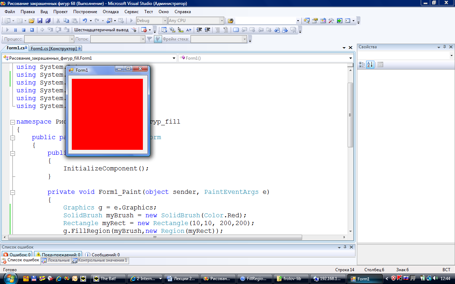The width and height of the screenshot is (455, 284).
Task: Click the editor horizontal scrollbar thumb
Action: coord(155,237)
